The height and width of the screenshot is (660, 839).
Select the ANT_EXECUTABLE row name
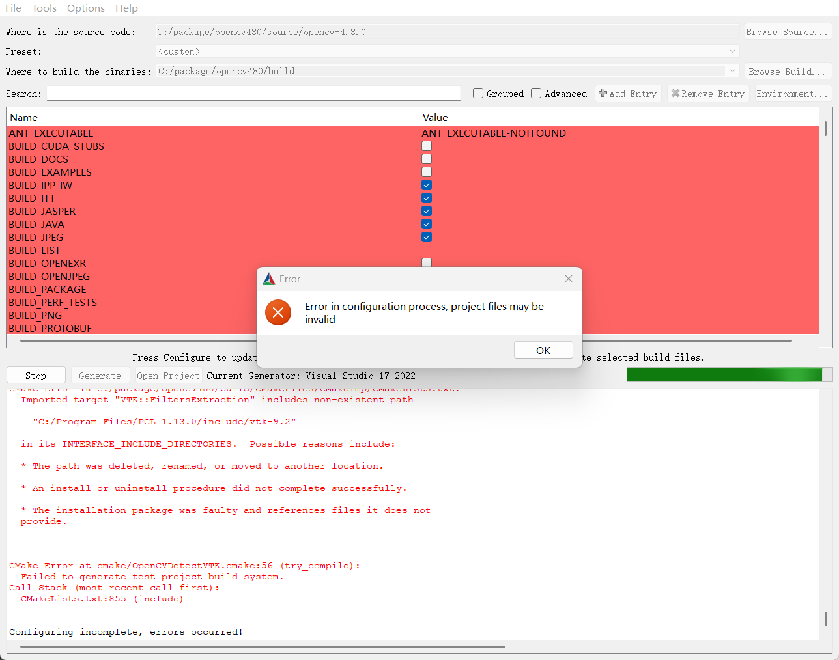(x=51, y=133)
